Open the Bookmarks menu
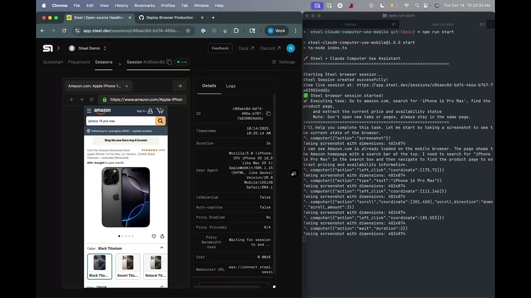 [145, 5]
